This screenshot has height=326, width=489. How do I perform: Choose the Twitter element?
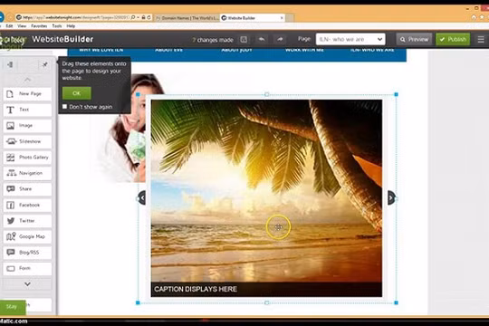point(27,221)
